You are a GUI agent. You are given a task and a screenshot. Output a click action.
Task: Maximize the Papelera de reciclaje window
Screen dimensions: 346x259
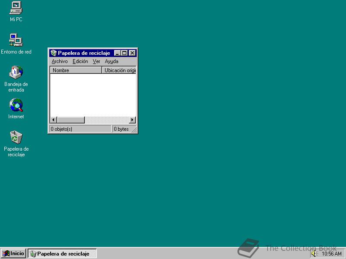[x=125, y=53]
